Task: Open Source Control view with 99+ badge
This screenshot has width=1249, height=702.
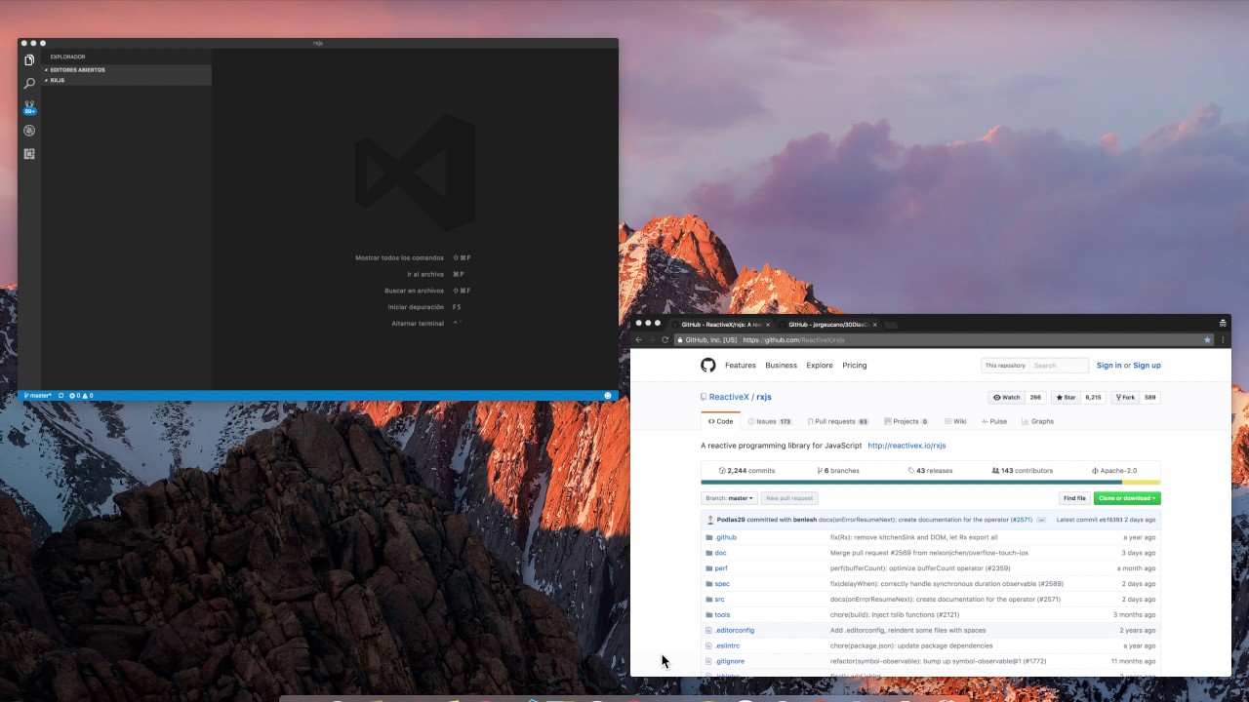Action: [x=29, y=107]
